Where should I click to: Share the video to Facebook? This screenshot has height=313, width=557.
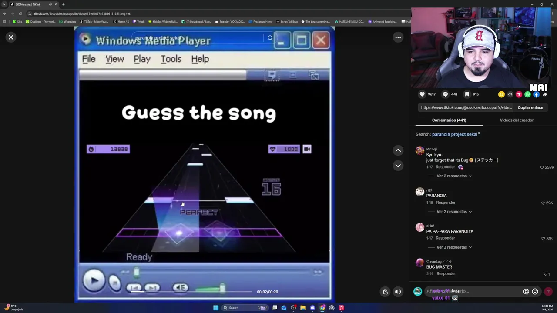click(x=536, y=94)
